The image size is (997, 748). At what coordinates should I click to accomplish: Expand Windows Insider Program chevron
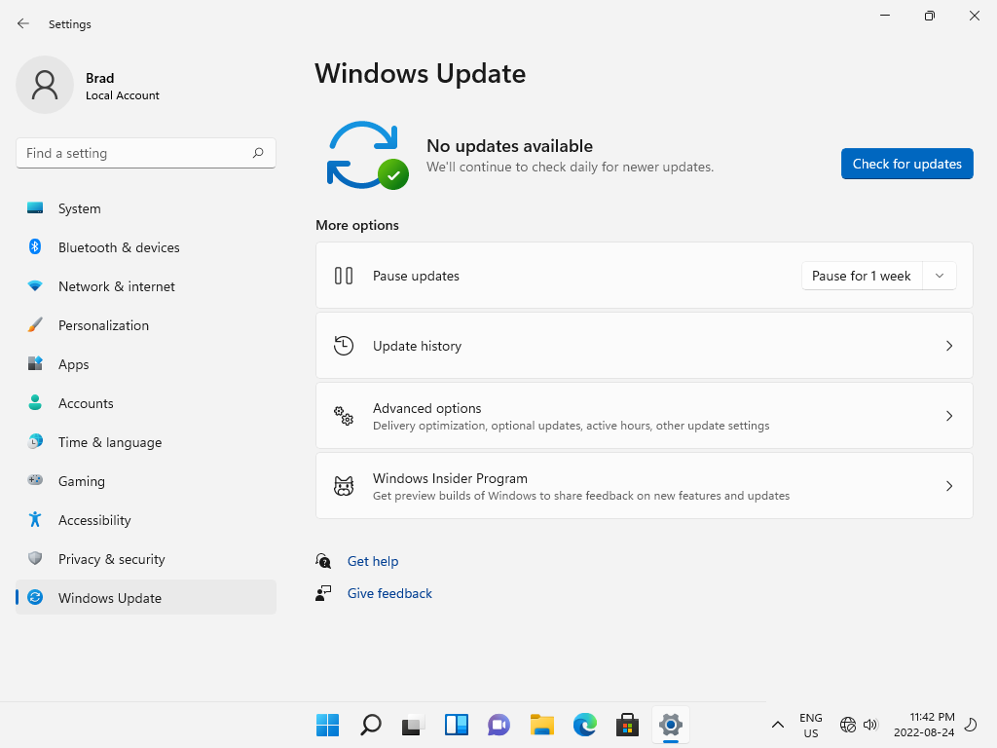coord(948,486)
